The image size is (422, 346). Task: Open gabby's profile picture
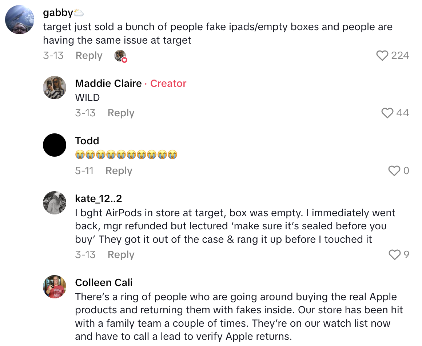pos(20,20)
